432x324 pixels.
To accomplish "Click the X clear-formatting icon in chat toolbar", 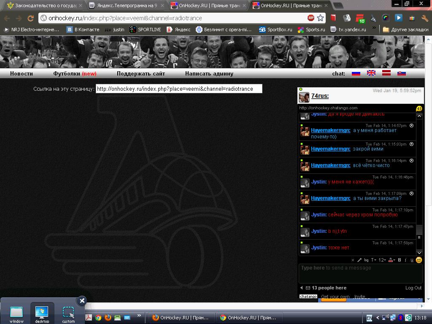I will pos(353,260).
